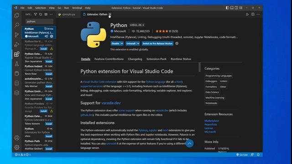Open the Edit menu

coord(30,8)
